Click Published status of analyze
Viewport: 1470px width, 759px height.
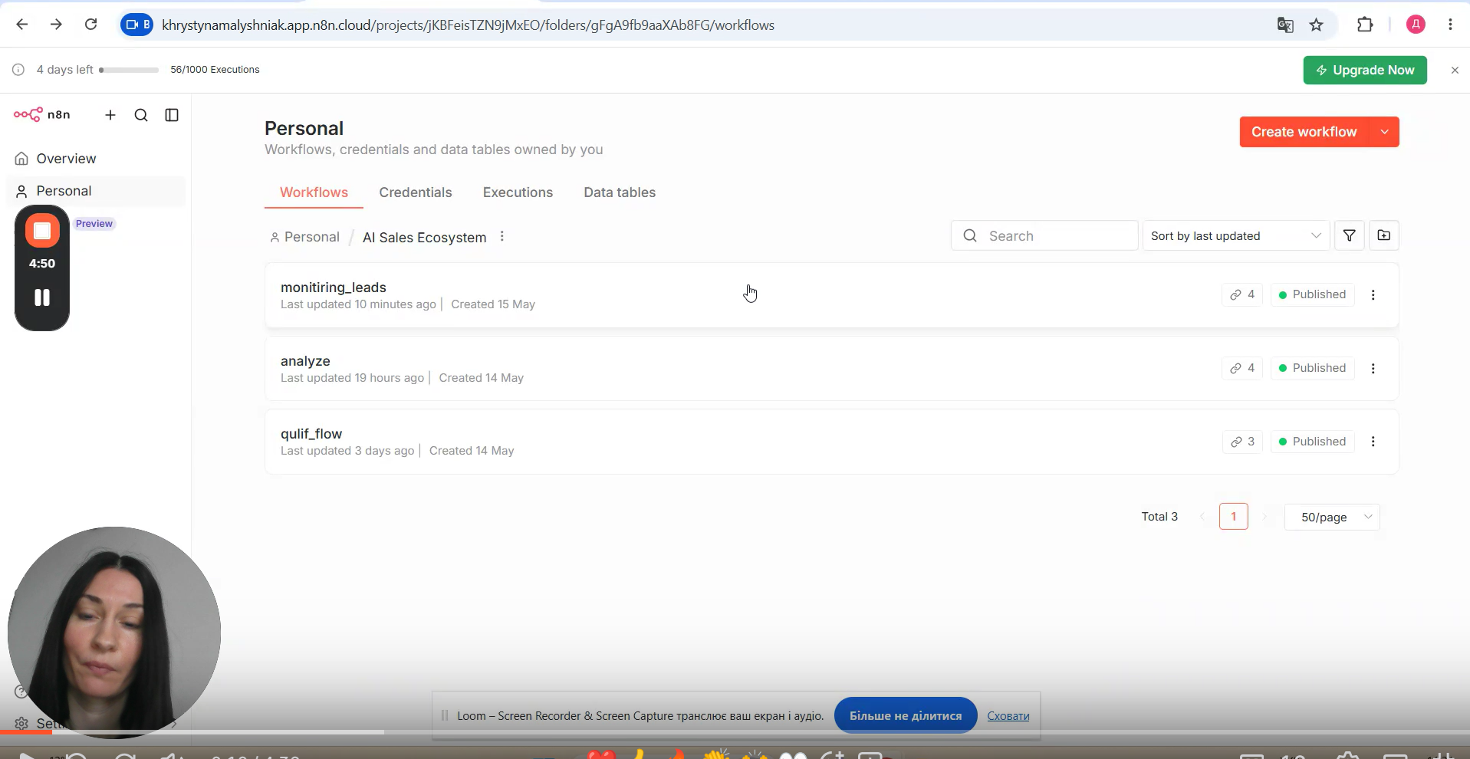pyautogui.click(x=1312, y=368)
